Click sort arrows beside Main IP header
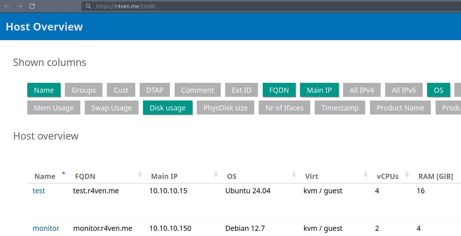Image resolution: width=461 pixels, height=236 pixels. [216, 175]
